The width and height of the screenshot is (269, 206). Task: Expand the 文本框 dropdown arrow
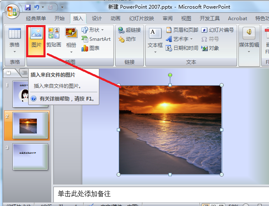pos(155,52)
